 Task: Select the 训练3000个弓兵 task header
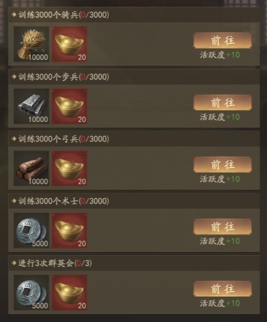(134, 139)
